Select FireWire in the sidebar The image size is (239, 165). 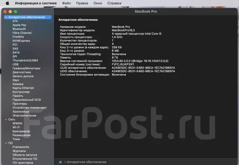coord(18,37)
